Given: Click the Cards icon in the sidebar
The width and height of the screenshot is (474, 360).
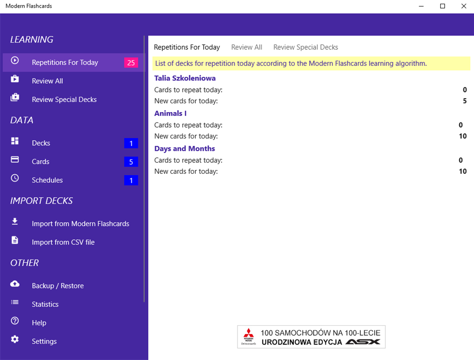Looking at the screenshot, I should click(14, 160).
